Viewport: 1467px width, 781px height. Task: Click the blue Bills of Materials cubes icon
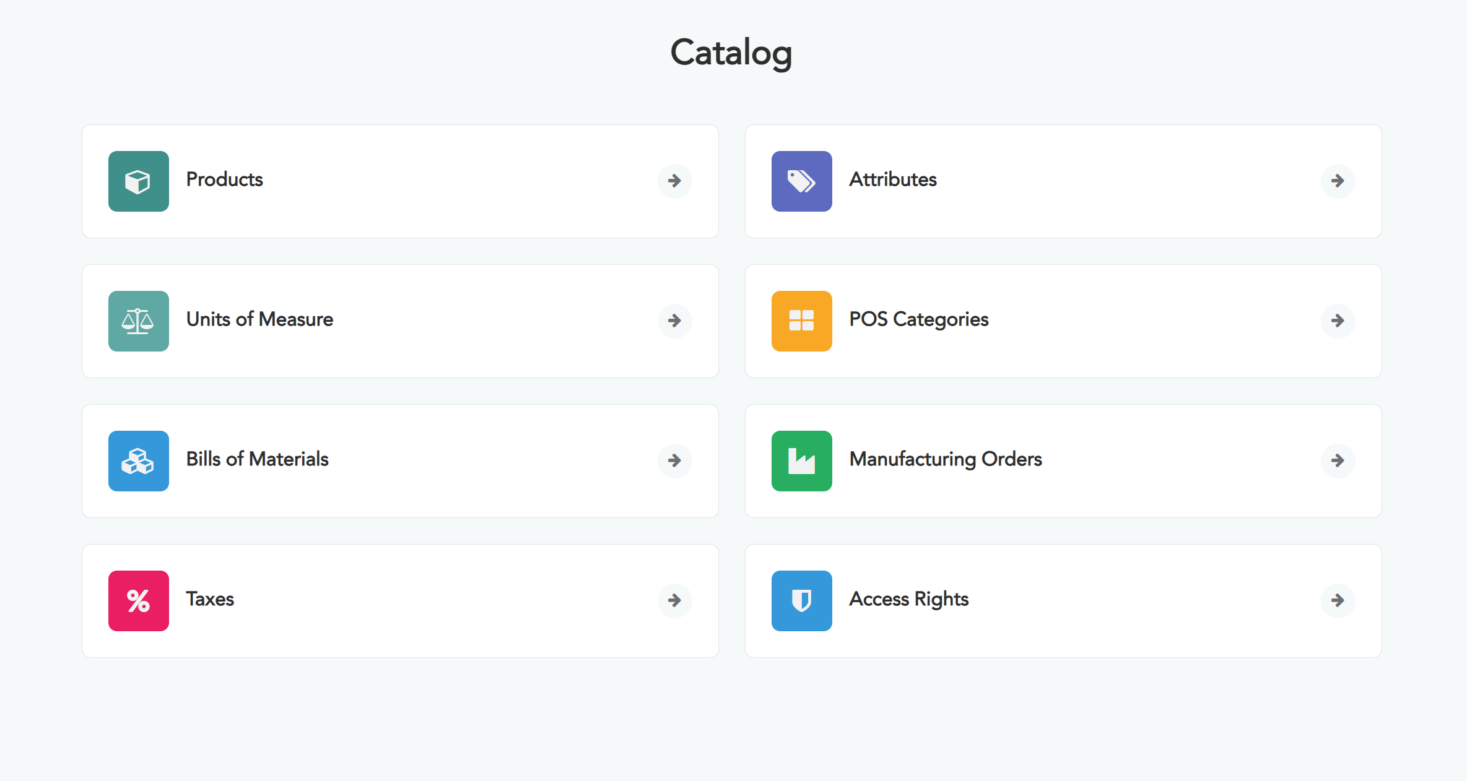click(x=138, y=461)
